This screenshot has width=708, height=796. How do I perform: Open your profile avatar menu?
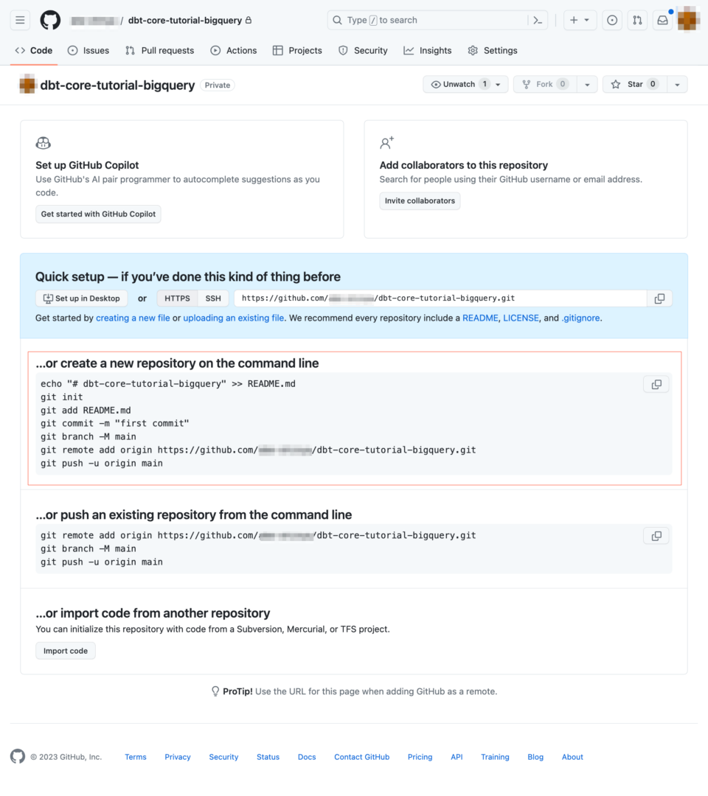(x=687, y=20)
